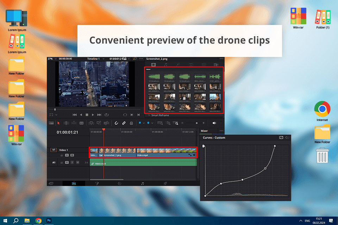Open Mixer three-dot options menu
The width and height of the screenshot is (338, 225).
[221, 131]
